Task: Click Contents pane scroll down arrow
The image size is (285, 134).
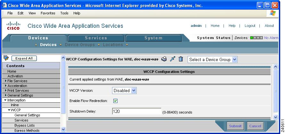Action: click(63, 129)
